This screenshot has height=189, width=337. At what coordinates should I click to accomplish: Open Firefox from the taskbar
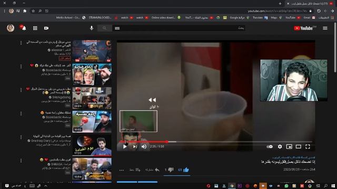tap(255, 186)
